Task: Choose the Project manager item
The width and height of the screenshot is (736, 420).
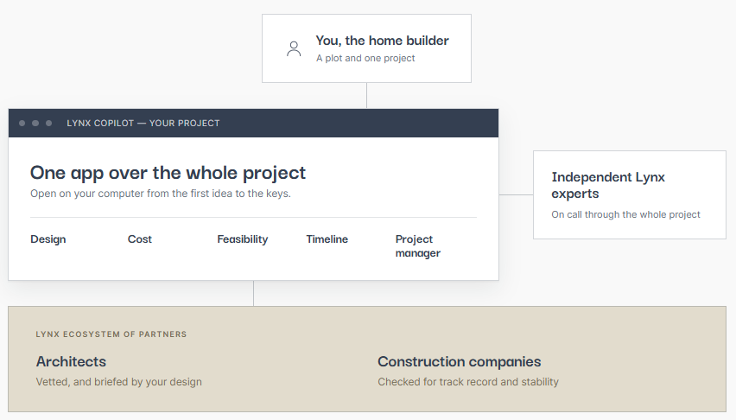Action: 418,246
